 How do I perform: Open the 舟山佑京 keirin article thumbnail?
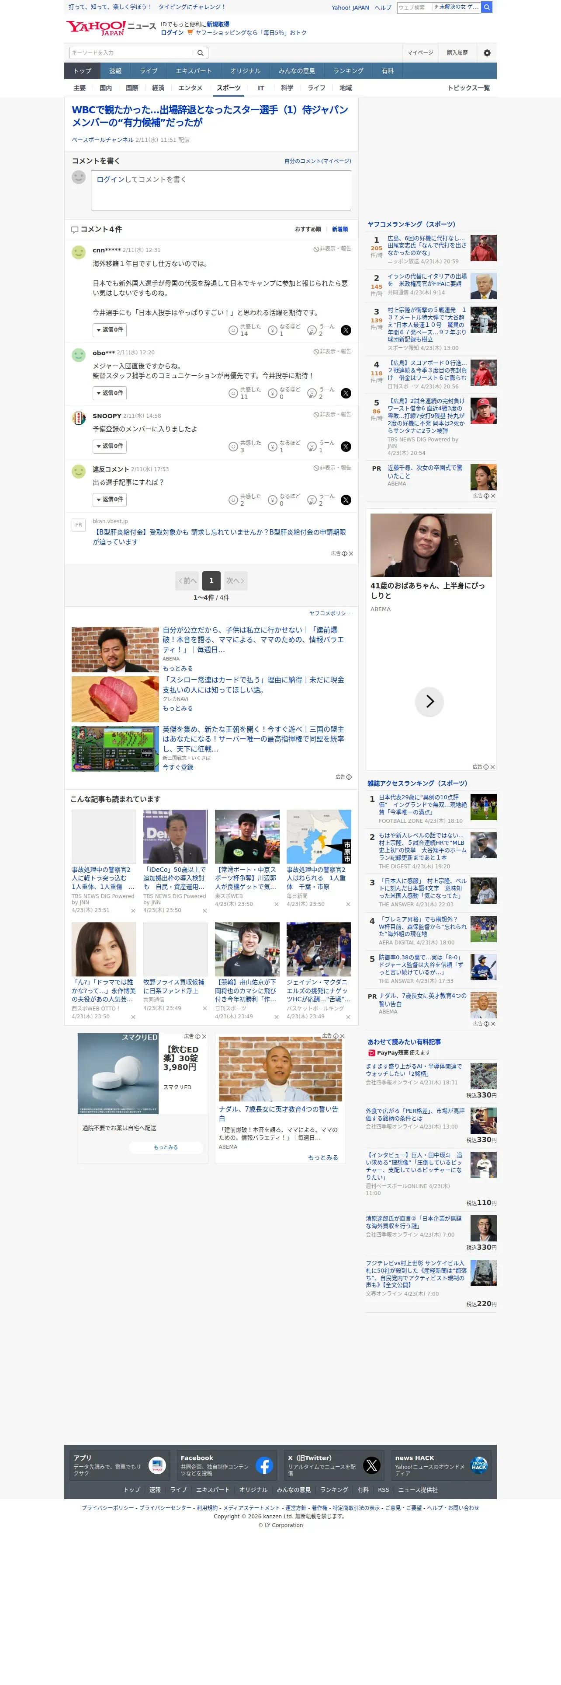click(247, 949)
